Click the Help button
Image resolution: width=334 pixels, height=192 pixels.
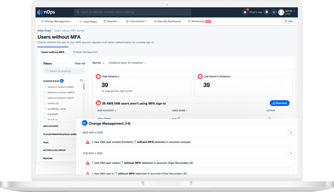(288, 21)
